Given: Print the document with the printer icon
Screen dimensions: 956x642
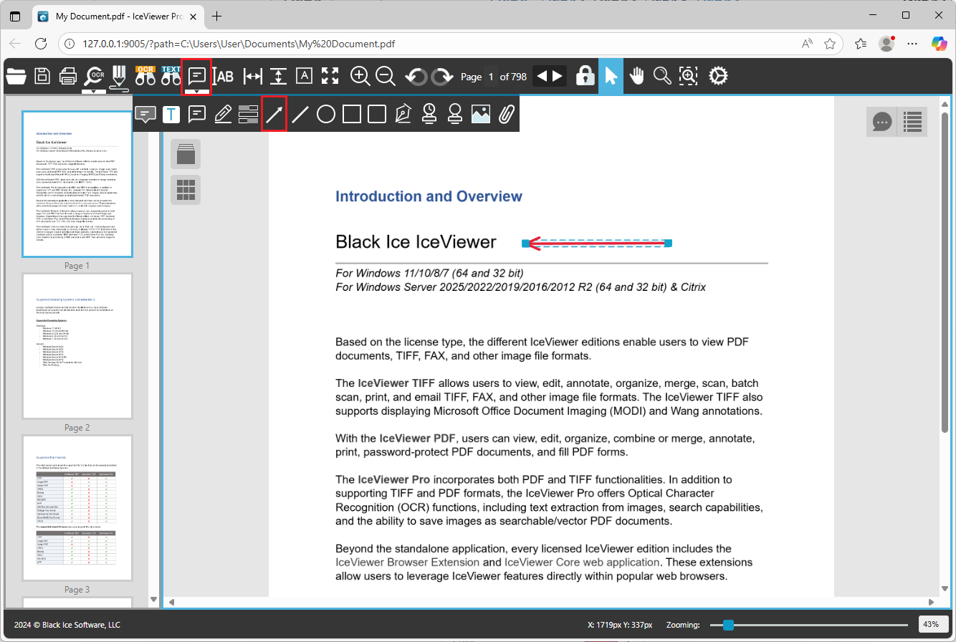Looking at the screenshot, I should (68, 76).
